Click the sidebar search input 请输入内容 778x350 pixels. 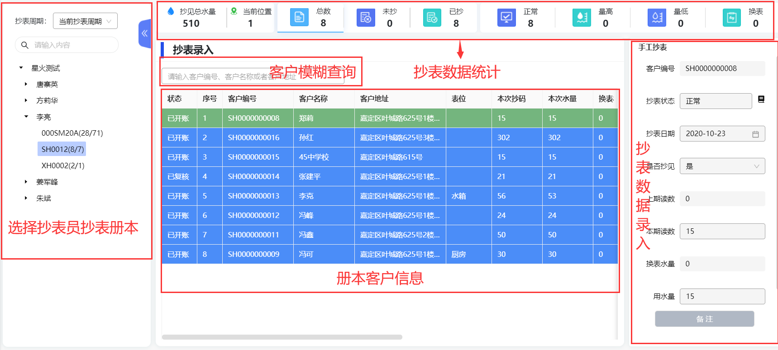[67, 45]
